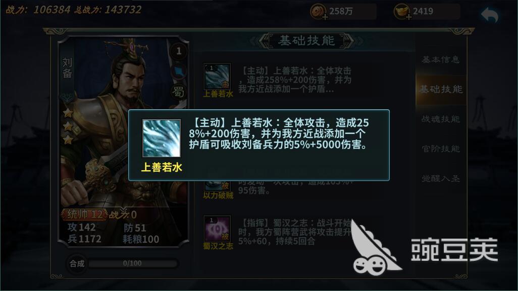The height and width of the screenshot is (291, 518).
Task: Tap the 蜀 faction badge on the card
Action: [178, 92]
